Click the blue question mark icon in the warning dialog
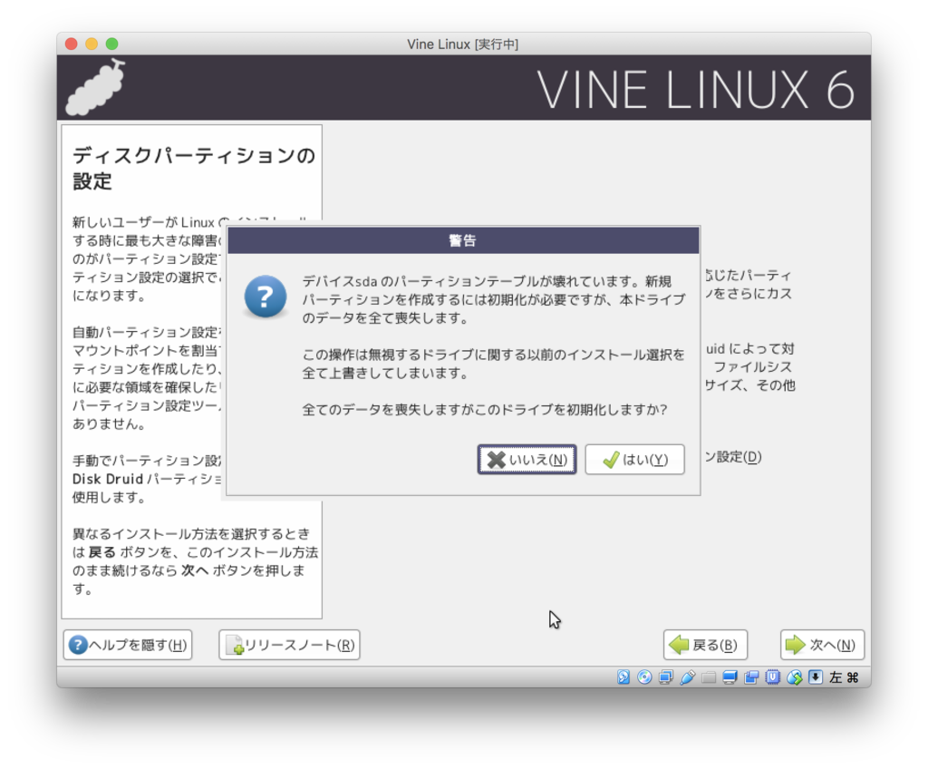The height and width of the screenshot is (769, 928). 266,297
